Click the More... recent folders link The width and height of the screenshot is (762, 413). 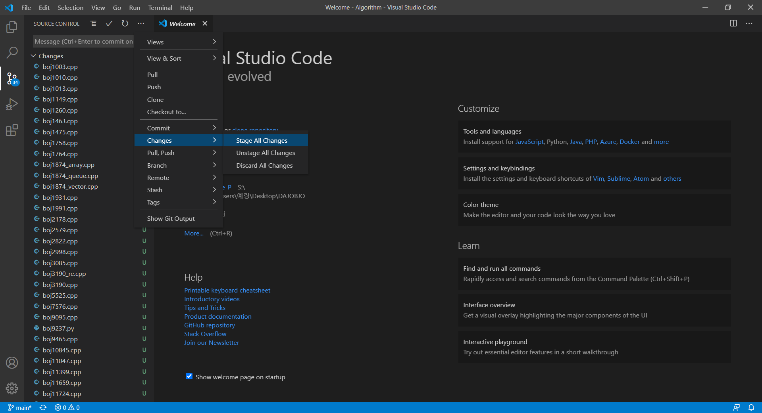click(x=194, y=233)
